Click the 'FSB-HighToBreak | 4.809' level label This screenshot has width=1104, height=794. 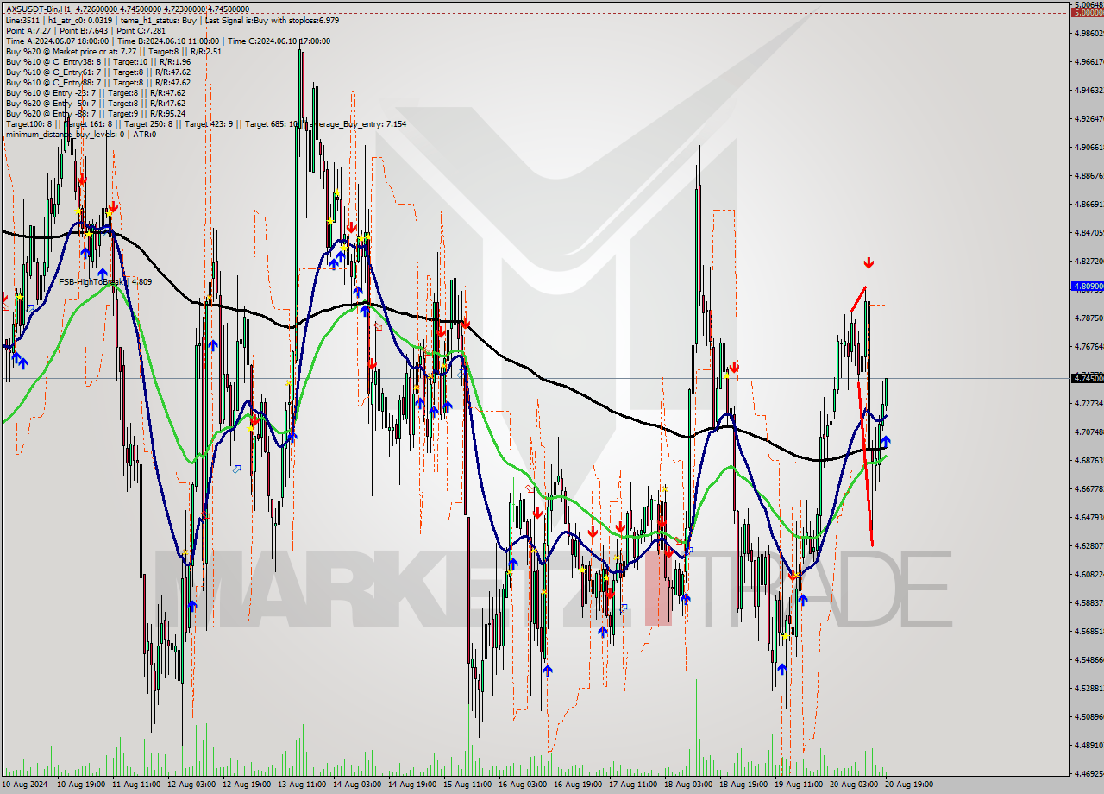[105, 281]
